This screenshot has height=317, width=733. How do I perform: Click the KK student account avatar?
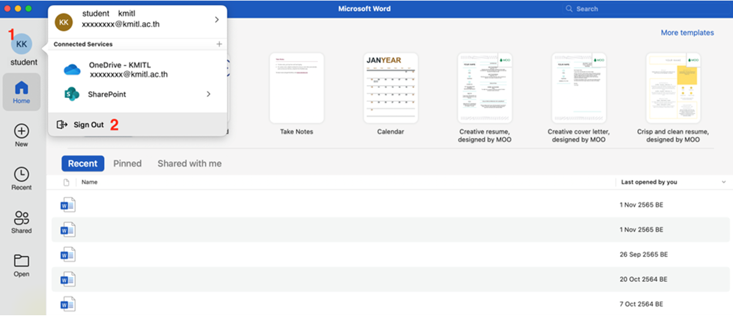point(22,44)
